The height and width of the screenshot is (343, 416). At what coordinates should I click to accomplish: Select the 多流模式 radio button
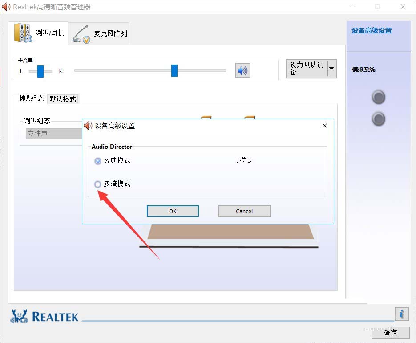(97, 184)
